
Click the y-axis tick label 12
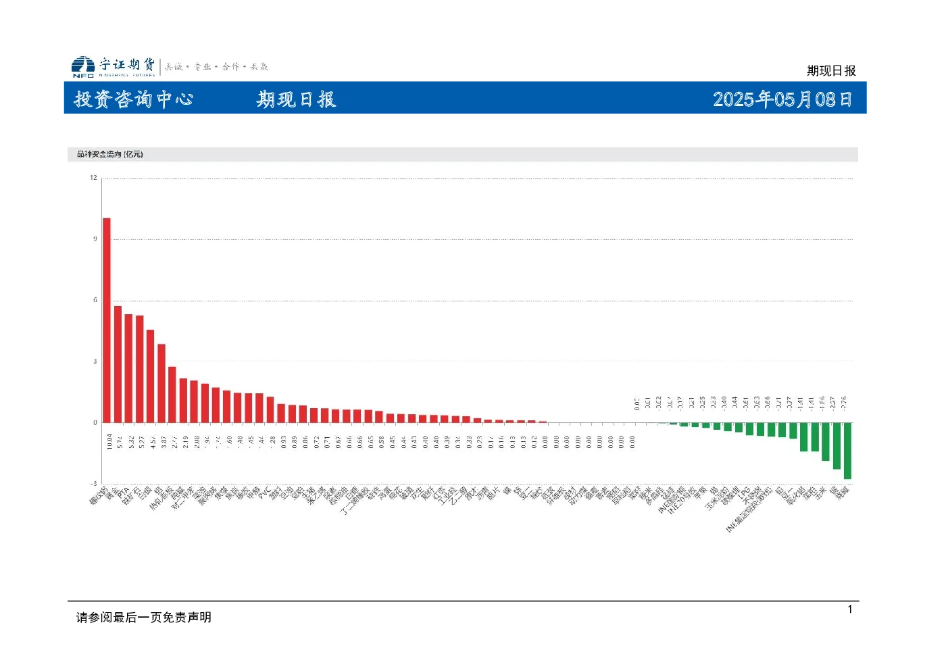tap(93, 178)
